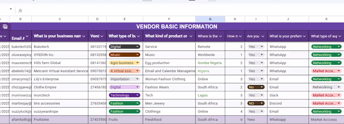Screen dimensions: 344x124
Task: Click the VENDOR BASIC INFORMATION title
Action: pos(177,27)
